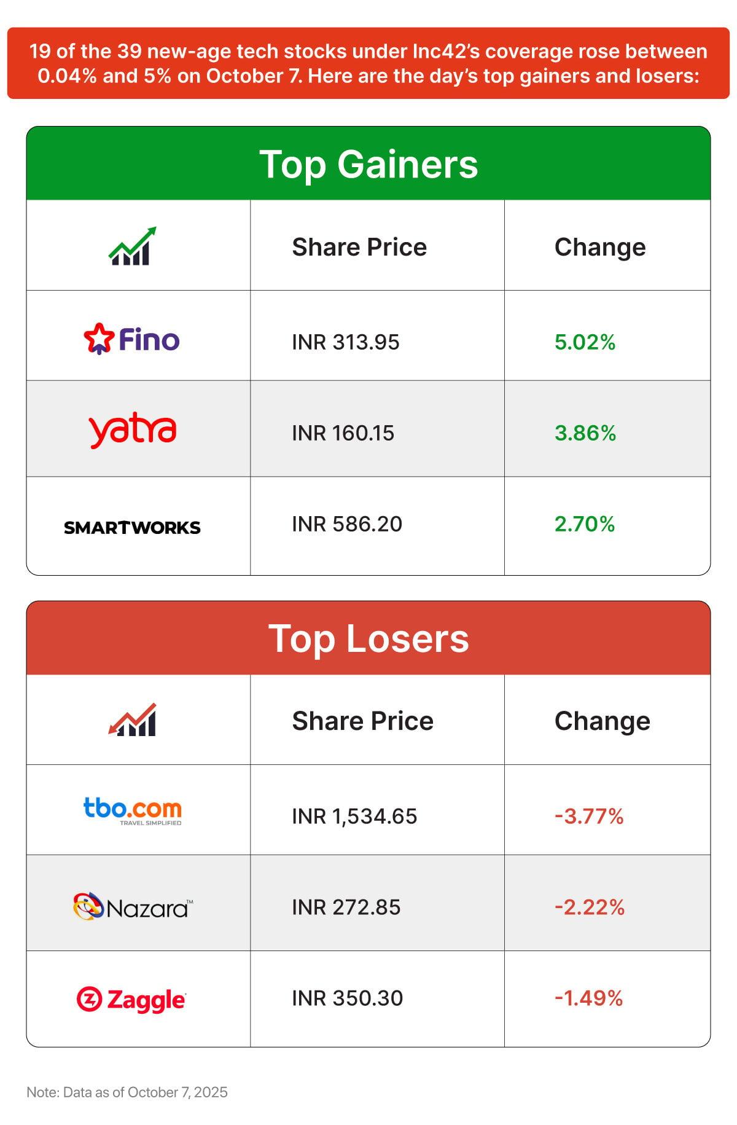Click the Nazara company logo
Screen dimensions: 737x1125
coord(133,906)
